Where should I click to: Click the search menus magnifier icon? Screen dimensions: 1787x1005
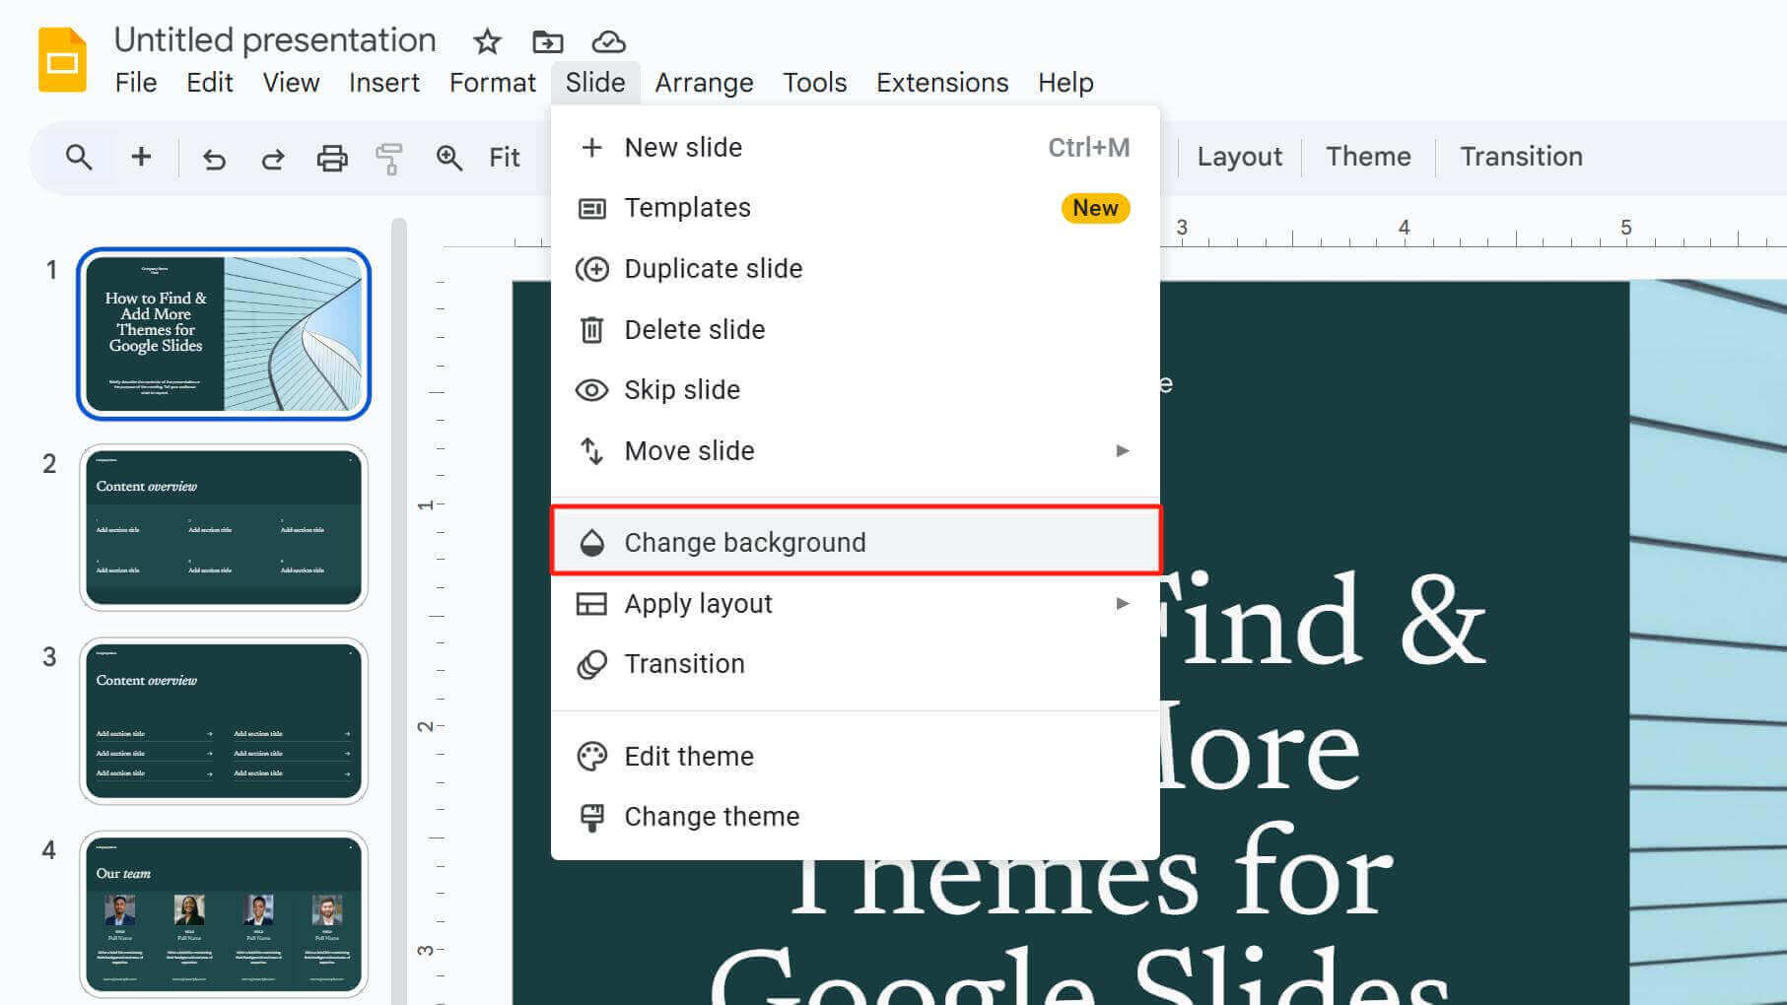pos(79,157)
